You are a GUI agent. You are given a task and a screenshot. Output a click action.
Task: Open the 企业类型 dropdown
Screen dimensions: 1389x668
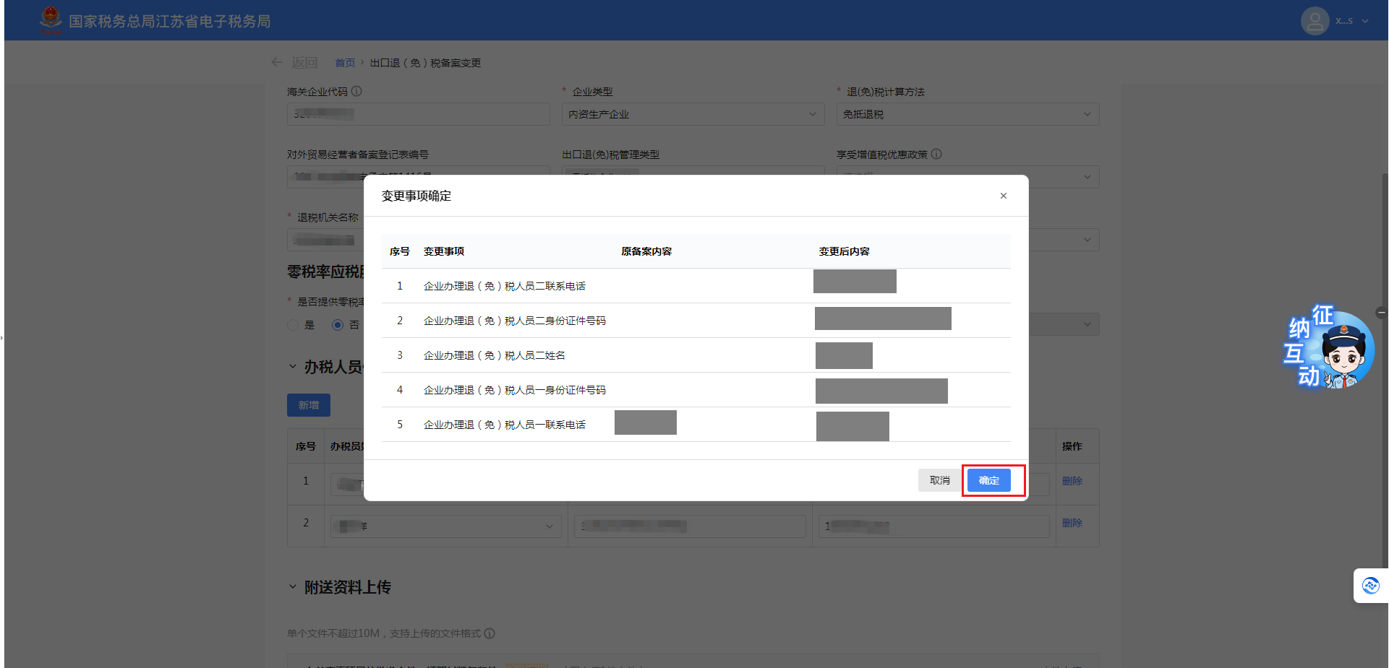pyautogui.click(x=693, y=114)
